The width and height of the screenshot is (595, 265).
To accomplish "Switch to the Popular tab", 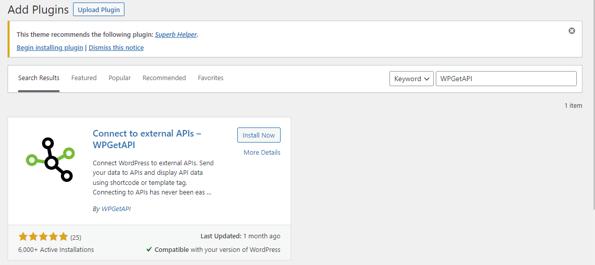I will (x=119, y=78).
